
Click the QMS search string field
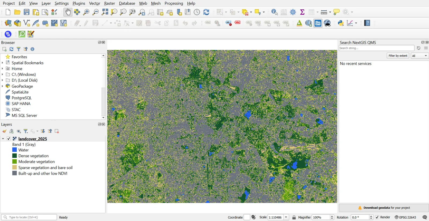click(376, 48)
